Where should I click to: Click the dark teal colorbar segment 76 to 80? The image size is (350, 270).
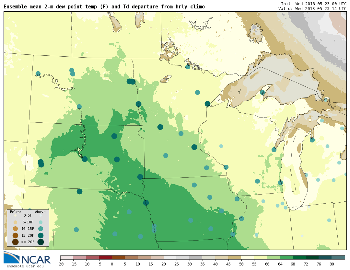click(x=325, y=257)
